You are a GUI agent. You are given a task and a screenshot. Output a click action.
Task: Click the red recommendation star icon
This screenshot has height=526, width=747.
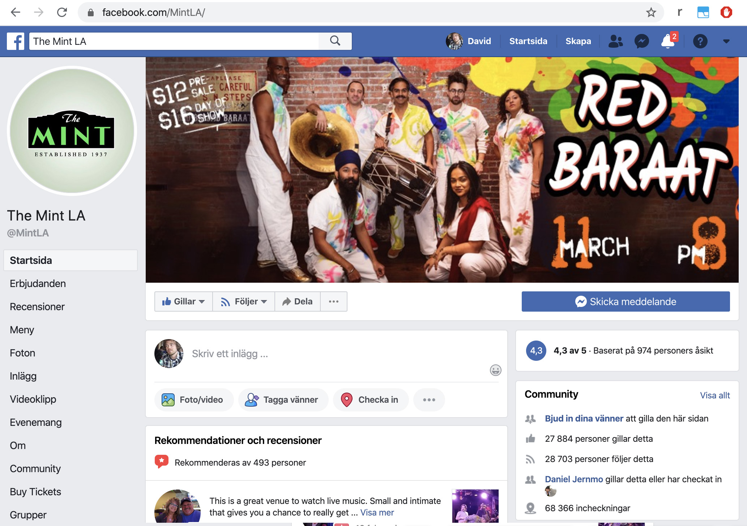click(x=162, y=462)
